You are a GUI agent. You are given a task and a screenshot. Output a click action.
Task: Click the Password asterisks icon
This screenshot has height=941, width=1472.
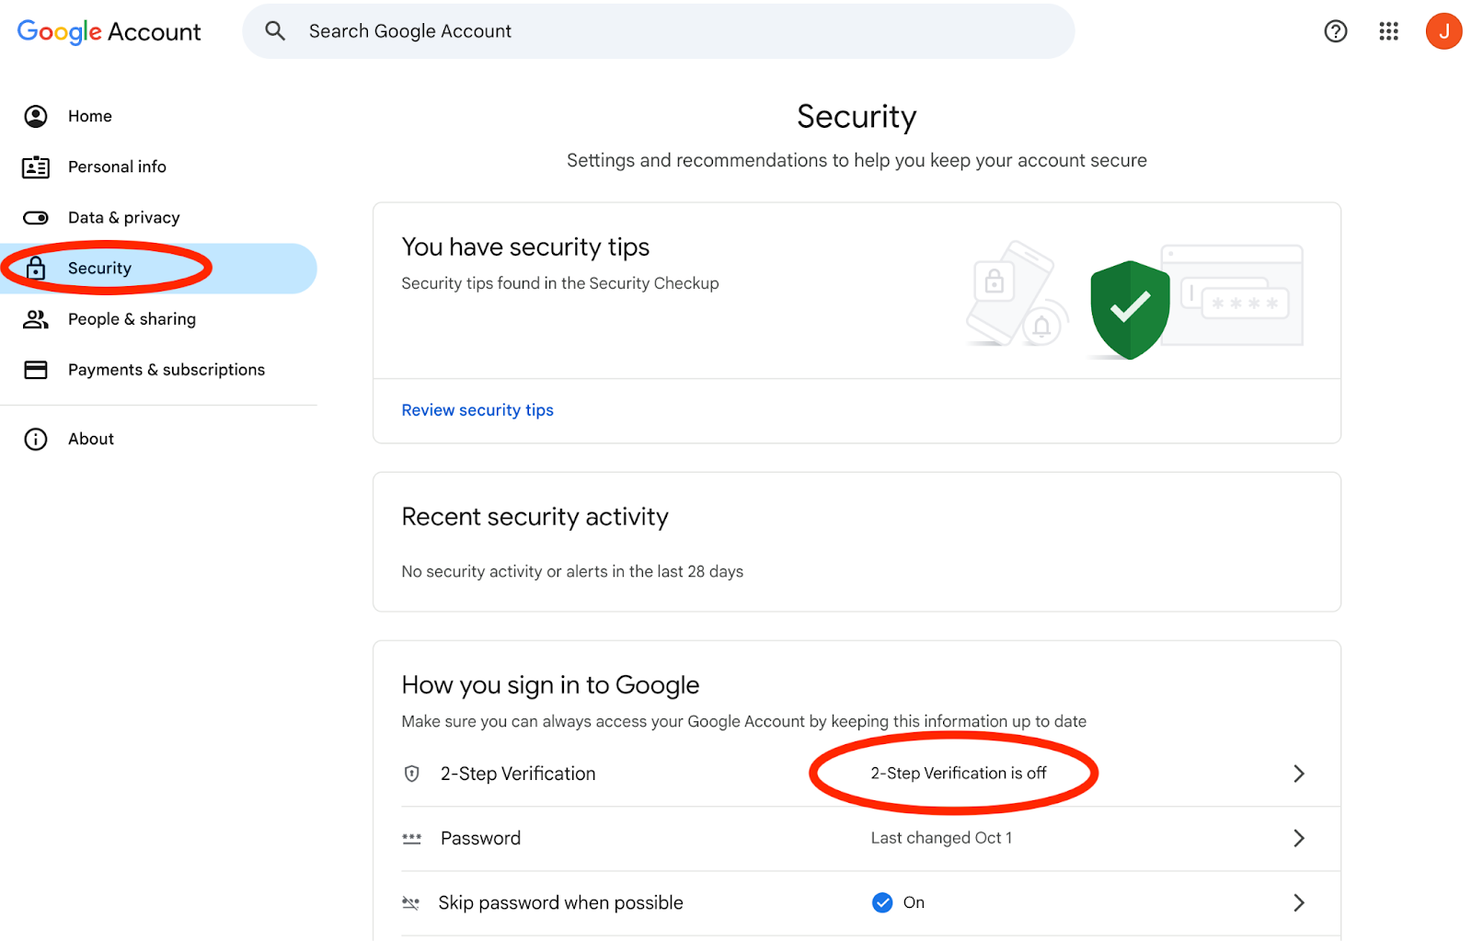(x=411, y=838)
